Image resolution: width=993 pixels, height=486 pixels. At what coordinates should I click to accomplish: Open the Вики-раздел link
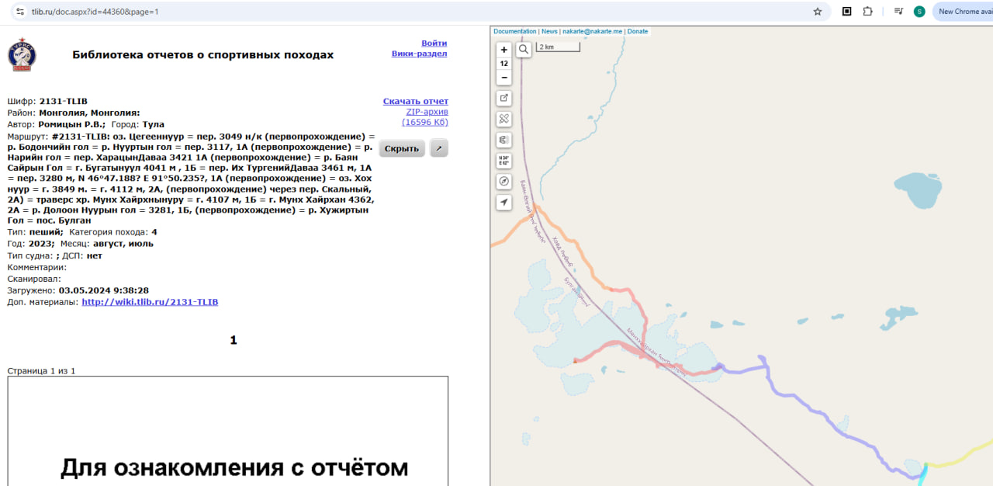pyautogui.click(x=419, y=54)
